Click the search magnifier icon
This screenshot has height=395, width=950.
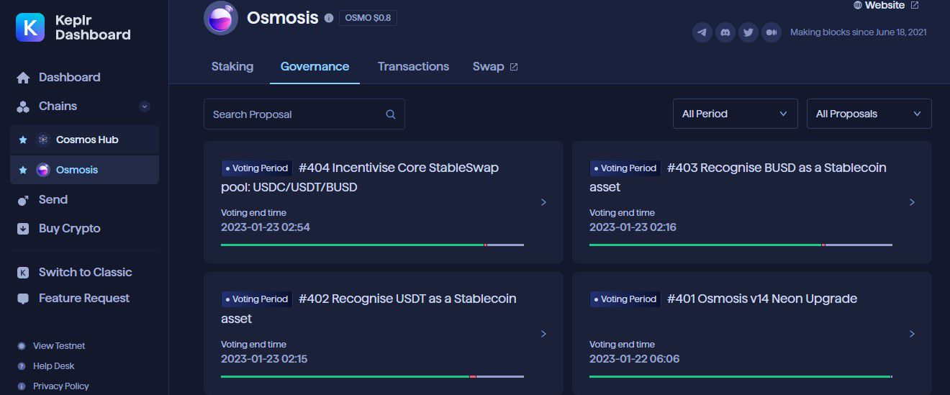click(391, 114)
